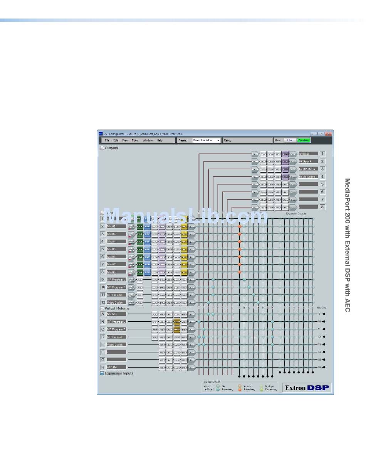Collapse the Outputs section
Image resolution: width=366 pixels, height=474 pixels.
[102, 148]
